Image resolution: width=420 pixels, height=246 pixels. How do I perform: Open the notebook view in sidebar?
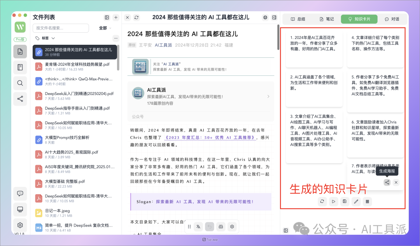pyautogui.click(x=20, y=67)
